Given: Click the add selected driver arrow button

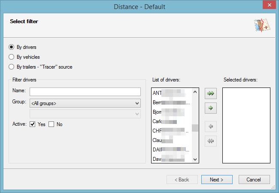Looking at the screenshot, I should pyautogui.click(x=210, y=109).
